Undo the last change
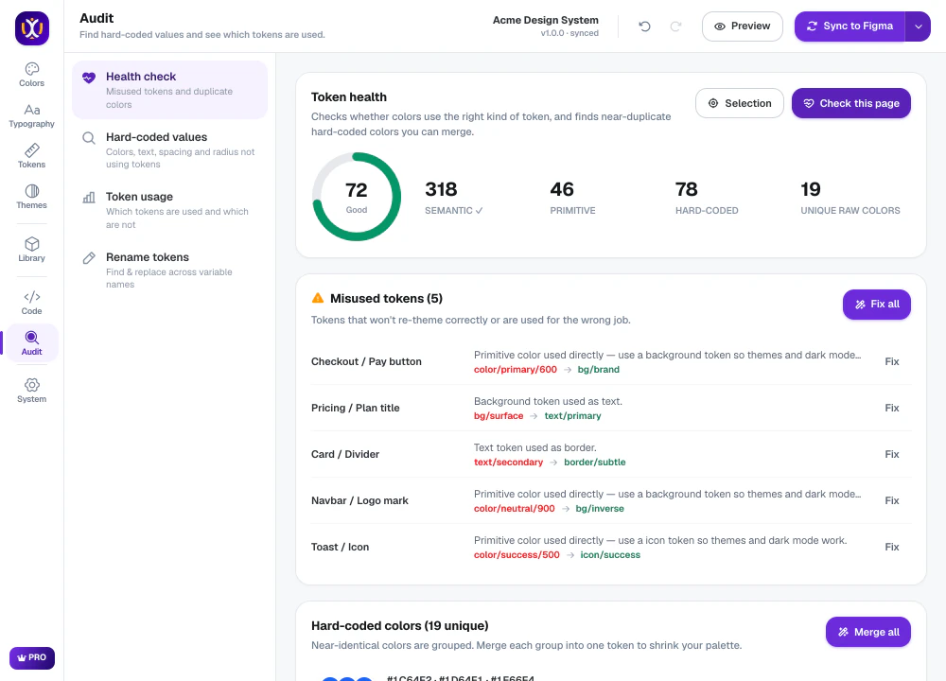Screen dimensions: 946x681 (644, 26)
